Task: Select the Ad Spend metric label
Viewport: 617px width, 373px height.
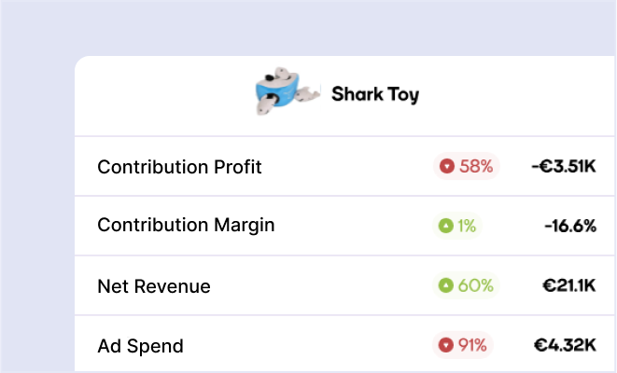Action: point(140,346)
